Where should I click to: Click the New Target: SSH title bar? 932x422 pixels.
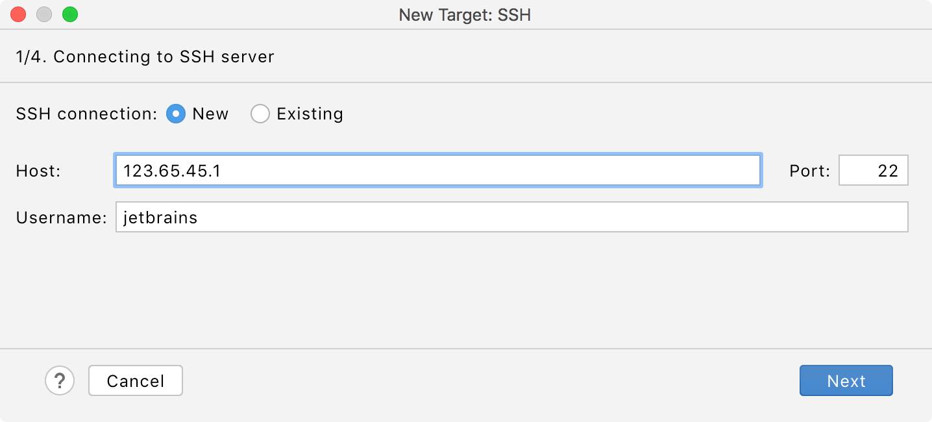[465, 14]
